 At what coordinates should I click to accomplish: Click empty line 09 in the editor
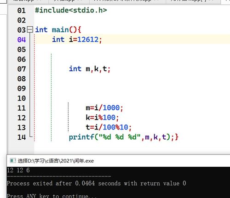pyautogui.click(x=132, y=88)
